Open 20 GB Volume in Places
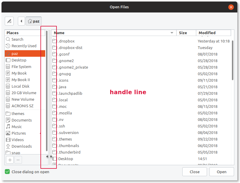Image resolution: width=240 pixels, height=183 pixels. [25, 93]
